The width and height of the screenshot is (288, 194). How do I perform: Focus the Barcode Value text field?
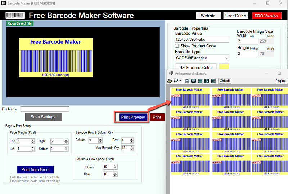202,39
